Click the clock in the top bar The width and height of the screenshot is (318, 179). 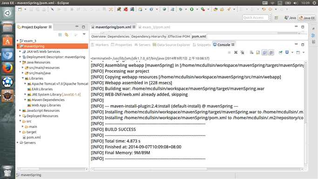pyautogui.click(x=305, y=3)
